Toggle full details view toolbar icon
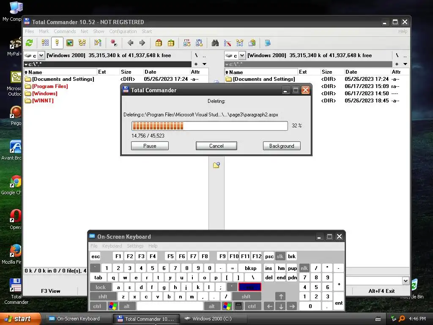433x325 pixels. pyautogui.click(x=57, y=43)
